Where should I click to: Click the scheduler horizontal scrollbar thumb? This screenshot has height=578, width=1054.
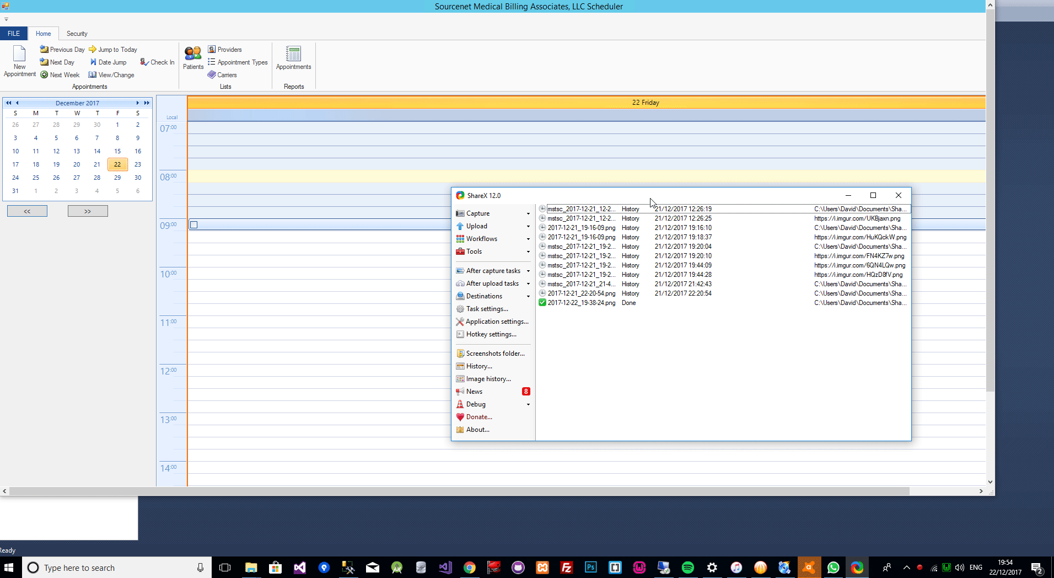[x=459, y=491]
